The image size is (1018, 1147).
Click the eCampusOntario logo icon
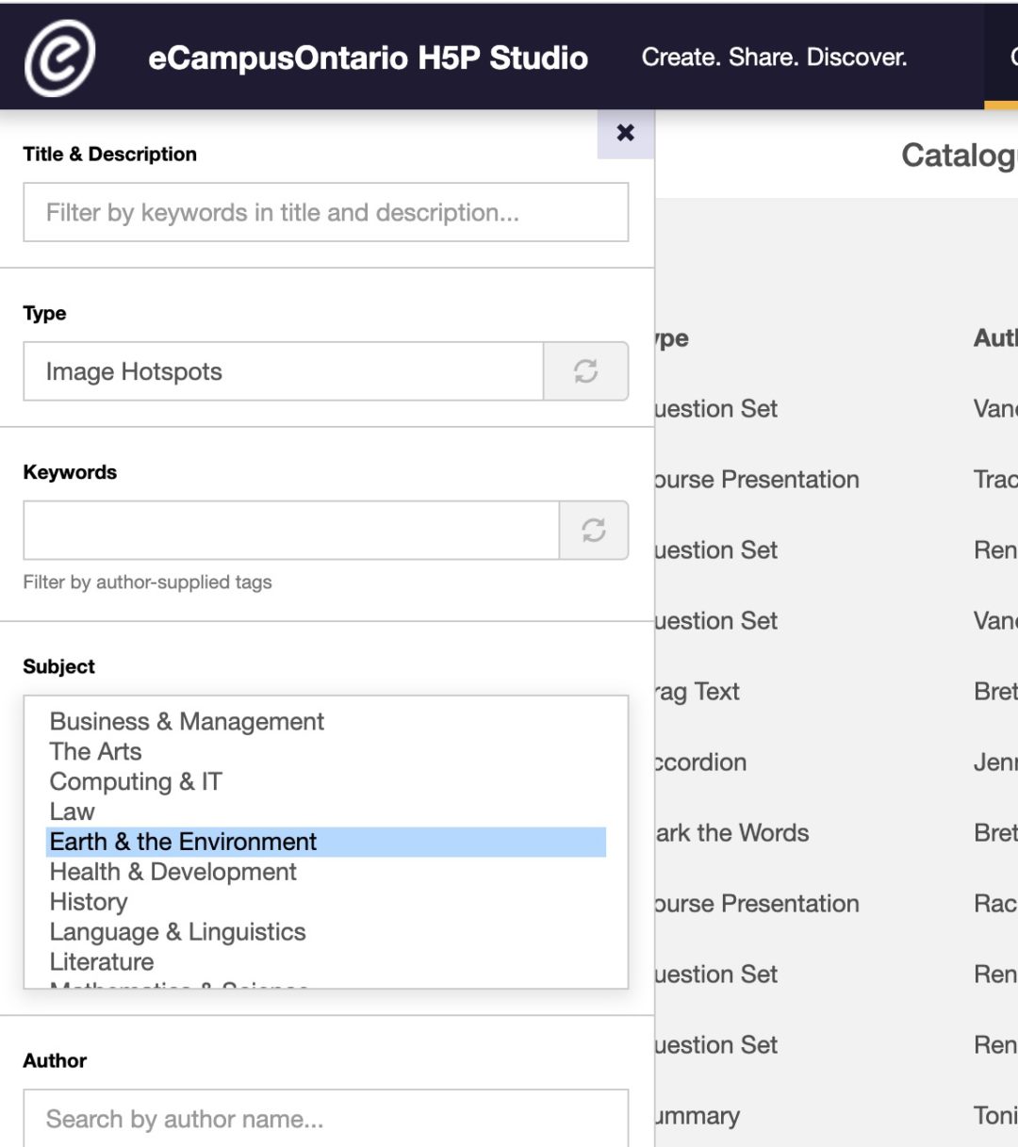(58, 57)
